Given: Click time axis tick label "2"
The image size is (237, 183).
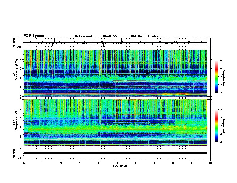Looking at the screenshot, I should (61, 163).
